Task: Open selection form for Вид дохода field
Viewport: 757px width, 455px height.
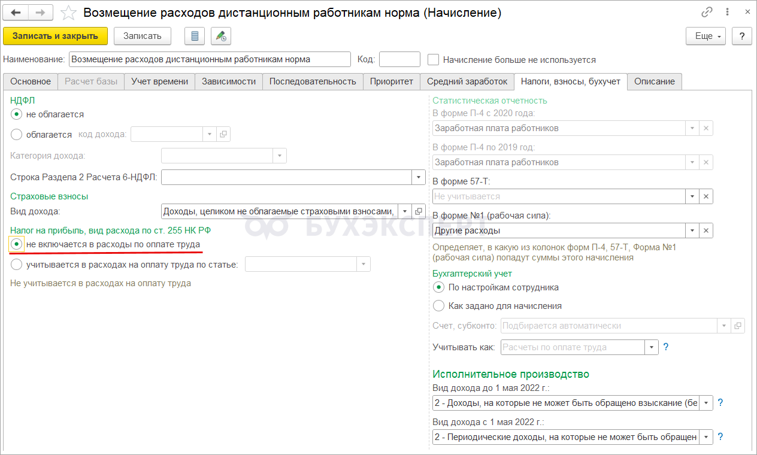Action: coord(419,211)
